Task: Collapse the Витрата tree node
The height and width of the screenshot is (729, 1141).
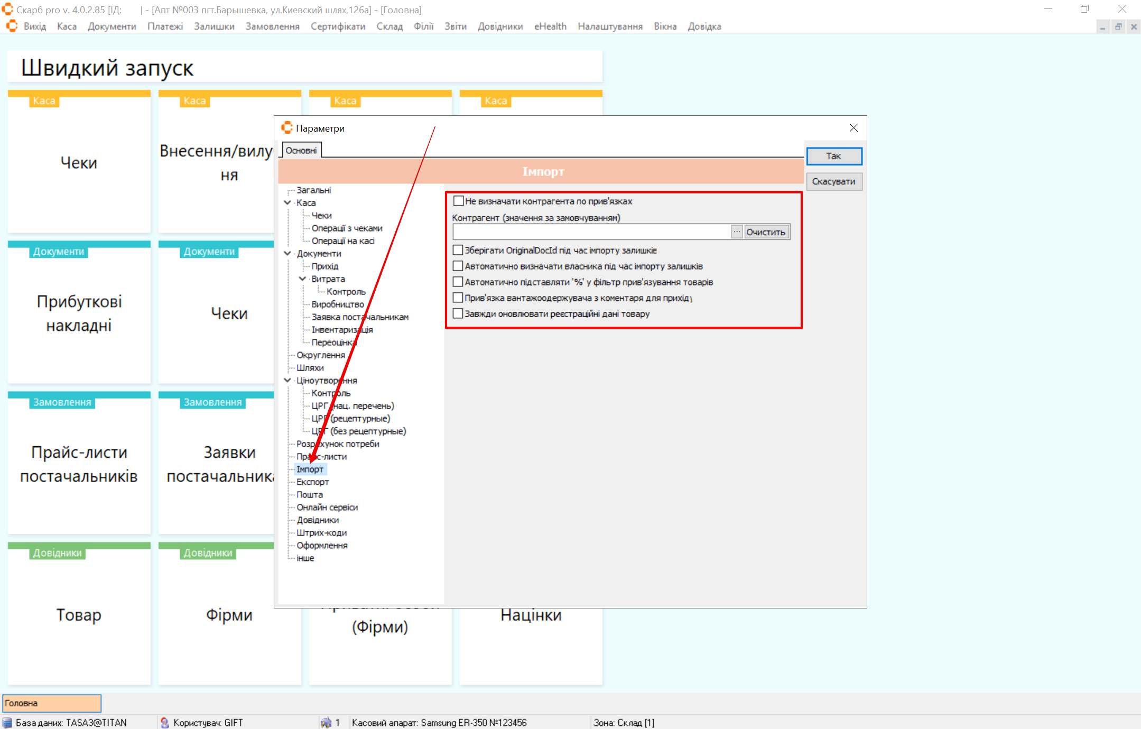Action: coord(302,279)
